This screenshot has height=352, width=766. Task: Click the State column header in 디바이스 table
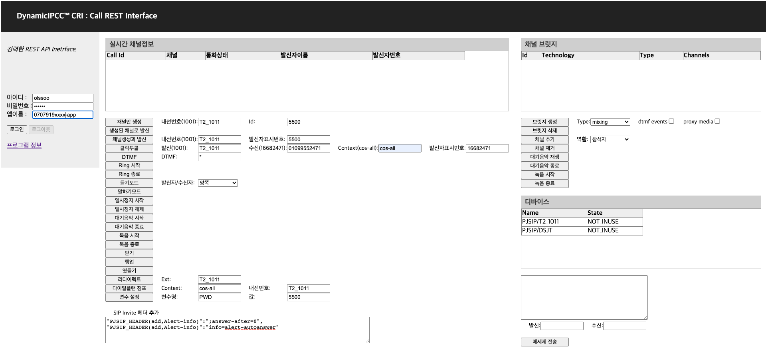click(615, 213)
